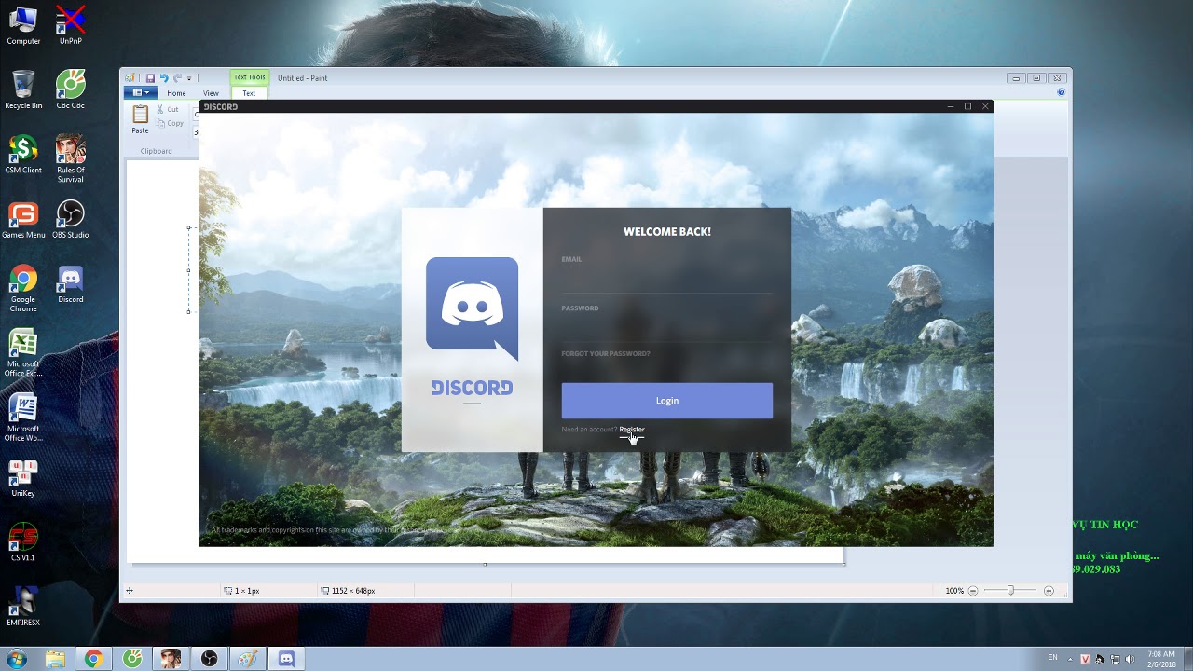Undo the last action in Paint
The image size is (1193, 671).
click(x=164, y=78)
